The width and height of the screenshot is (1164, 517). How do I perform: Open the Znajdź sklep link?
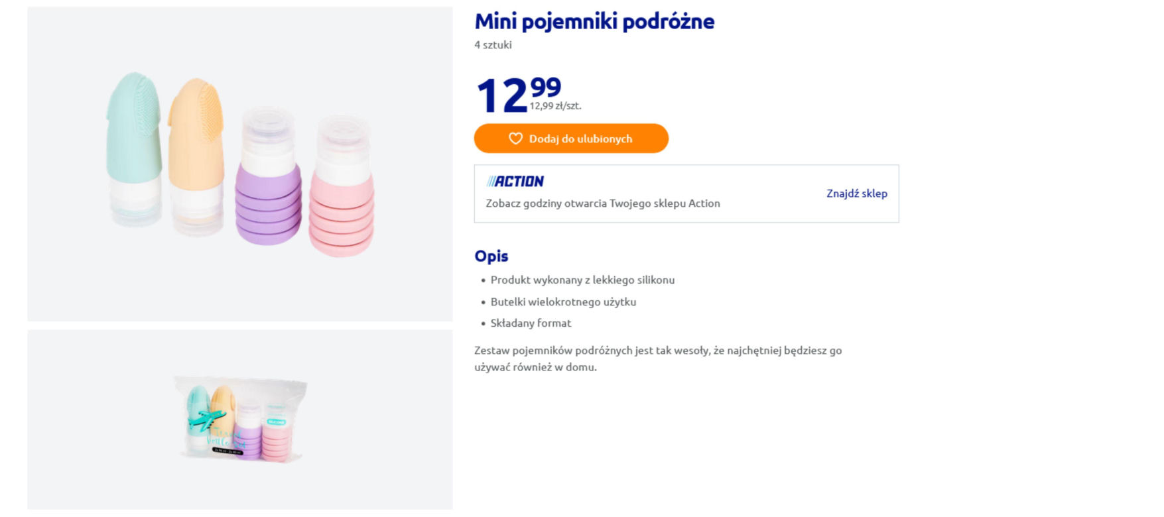856,194
